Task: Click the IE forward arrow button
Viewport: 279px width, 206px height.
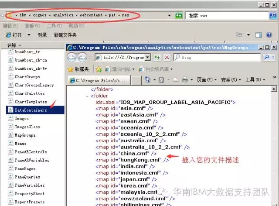Action: [x=82, y=57]
